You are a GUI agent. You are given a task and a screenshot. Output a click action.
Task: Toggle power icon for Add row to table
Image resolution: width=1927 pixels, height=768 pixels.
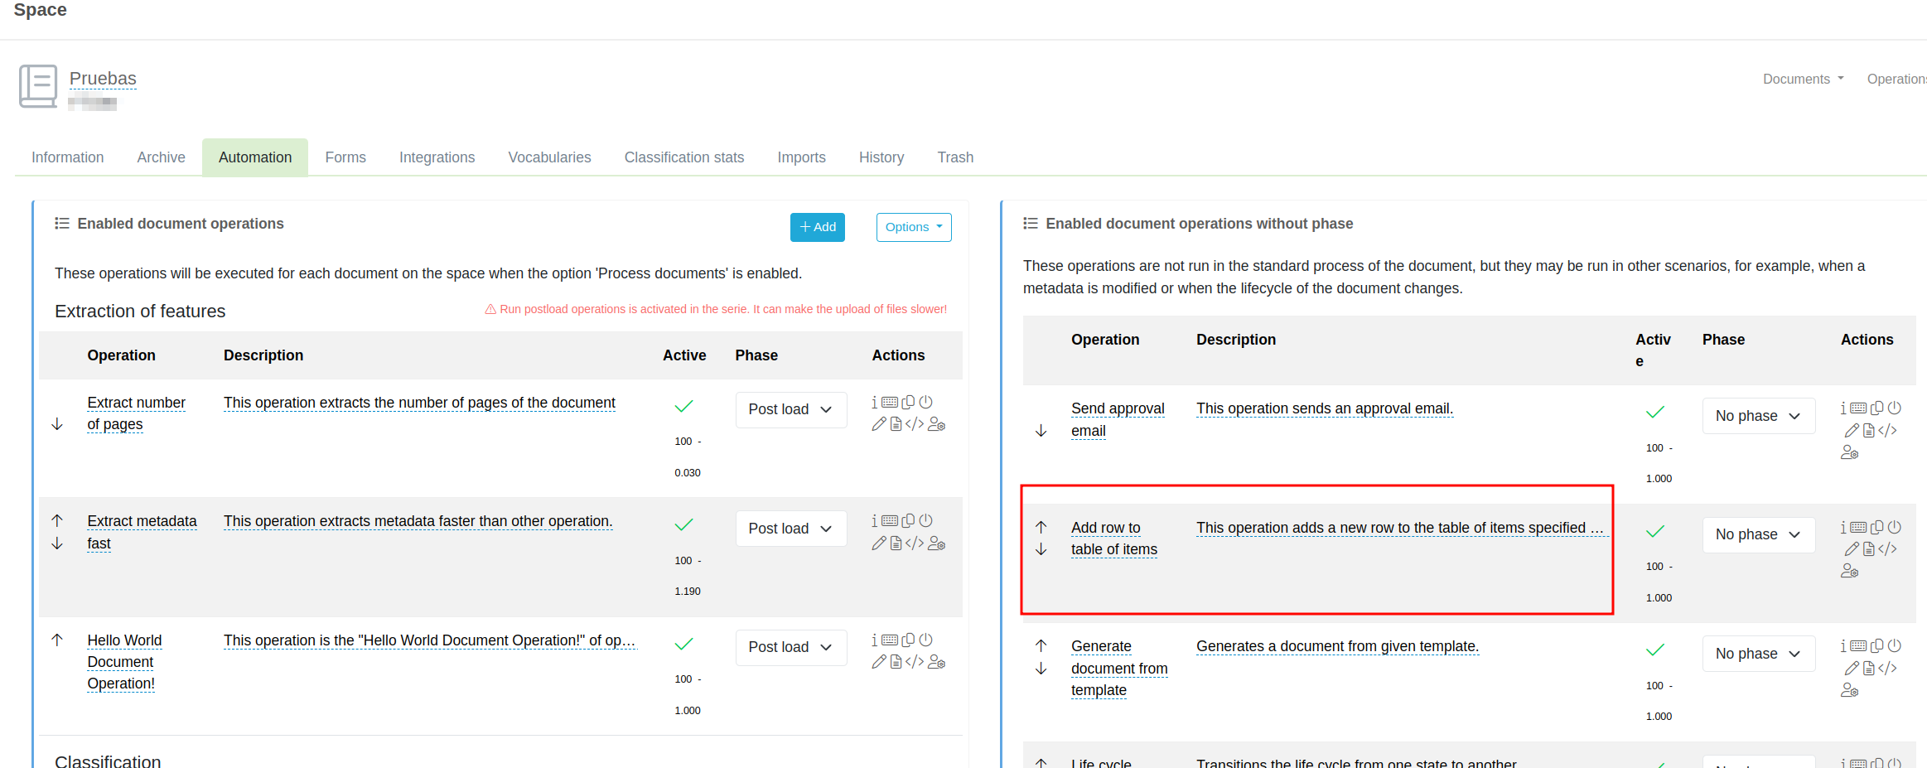point(1894,527)
